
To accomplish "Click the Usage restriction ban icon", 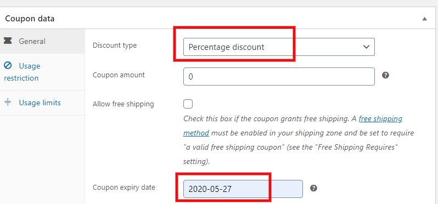I will point(8,66).
